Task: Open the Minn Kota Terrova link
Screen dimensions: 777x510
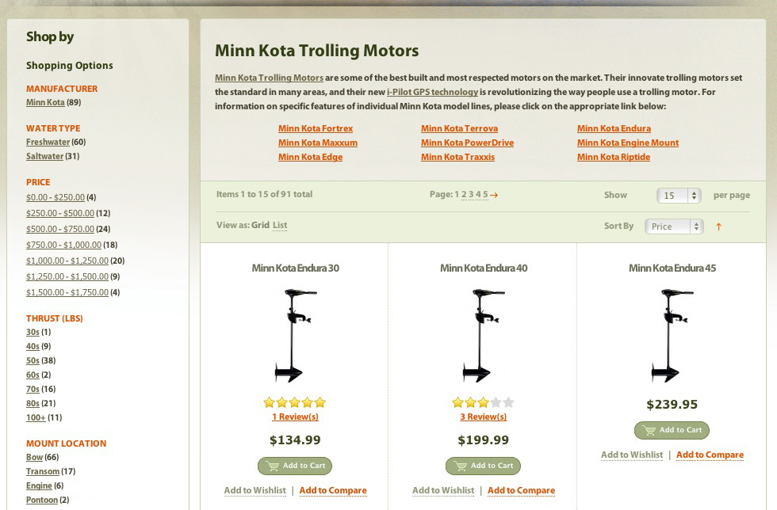Action: (459, 128)
